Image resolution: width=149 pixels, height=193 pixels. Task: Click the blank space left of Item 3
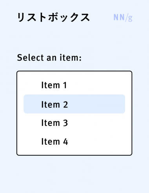point(33,123)
